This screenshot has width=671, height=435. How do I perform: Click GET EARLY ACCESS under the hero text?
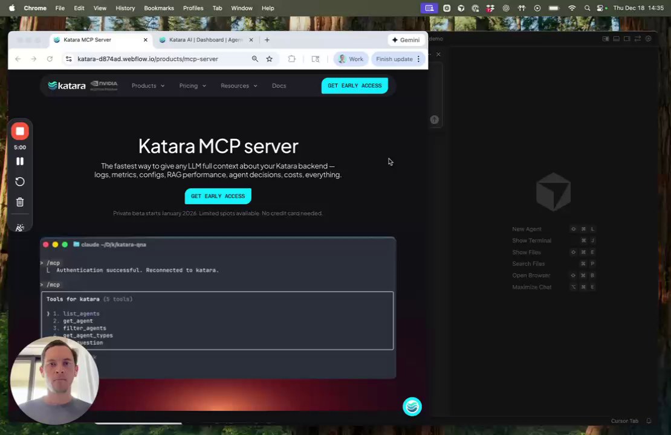(218, 196)
